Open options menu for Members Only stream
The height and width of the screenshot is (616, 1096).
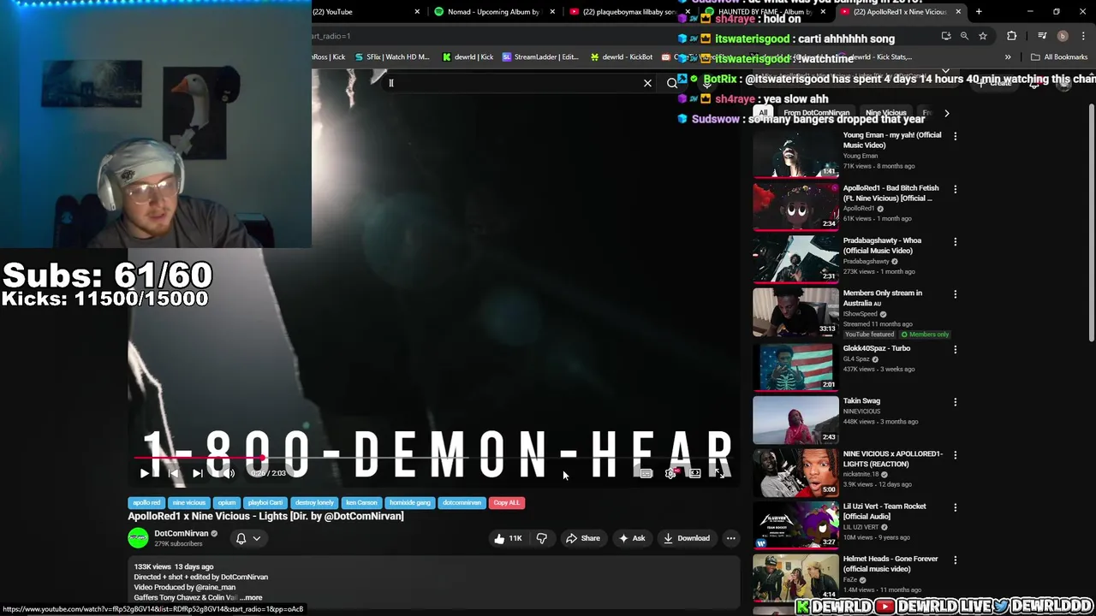[x=956, y=294]
